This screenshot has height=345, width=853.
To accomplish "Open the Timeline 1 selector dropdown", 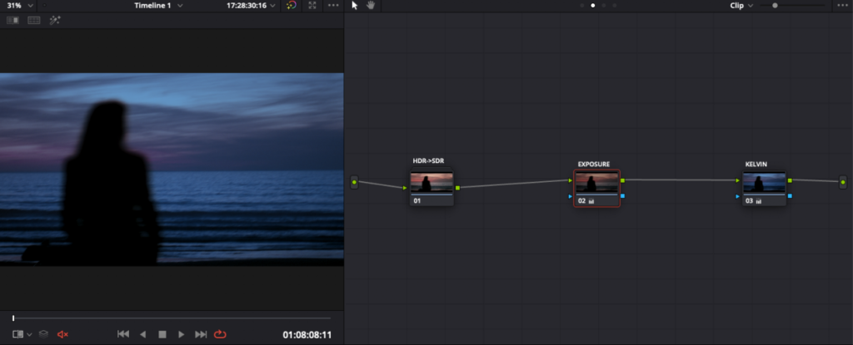I will (158, 6).
